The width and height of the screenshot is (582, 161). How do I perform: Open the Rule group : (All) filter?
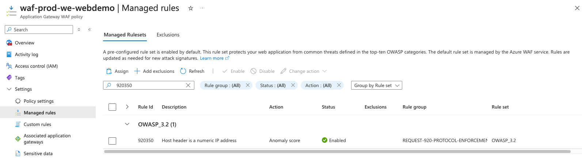tap(222, 85)
